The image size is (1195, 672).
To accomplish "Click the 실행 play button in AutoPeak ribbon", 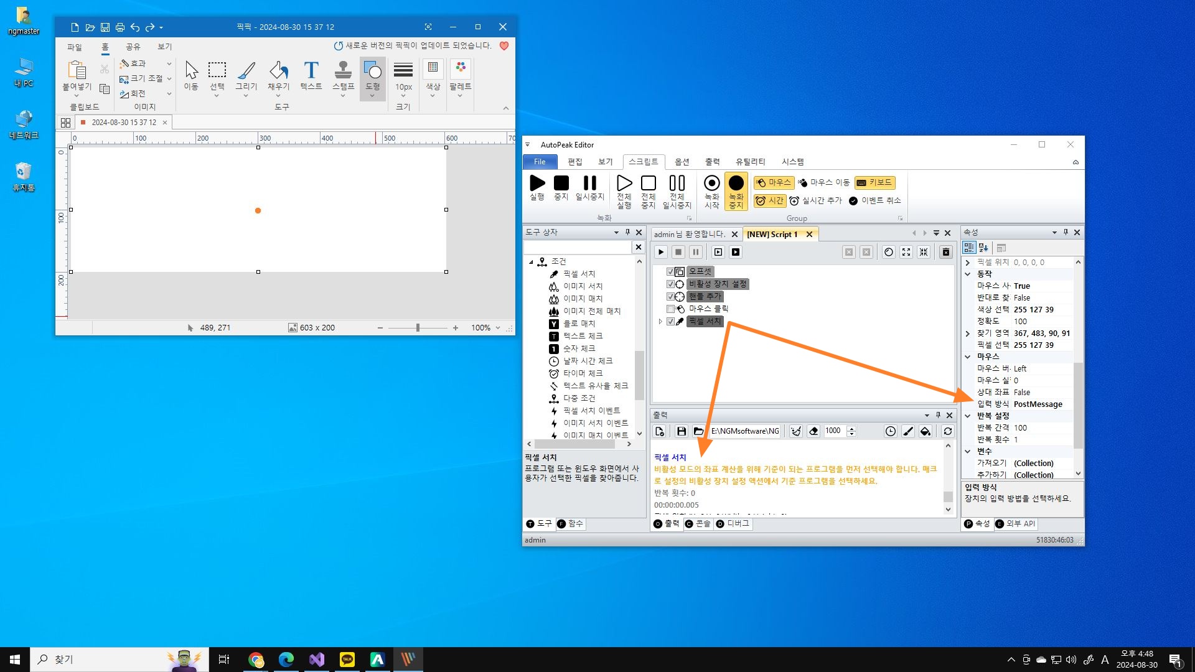I will tap(537, 184).
